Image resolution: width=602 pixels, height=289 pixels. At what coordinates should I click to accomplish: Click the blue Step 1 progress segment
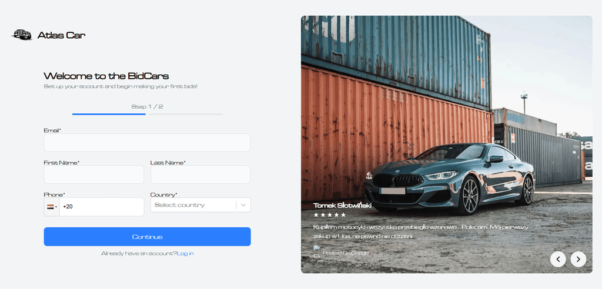click(109, 114)
